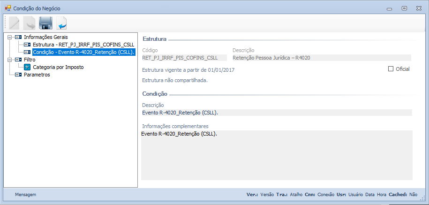Viewport: 429px width, 205px height.
Task: Close the Condição do Negócio window
Action: [x=419, y=8]
